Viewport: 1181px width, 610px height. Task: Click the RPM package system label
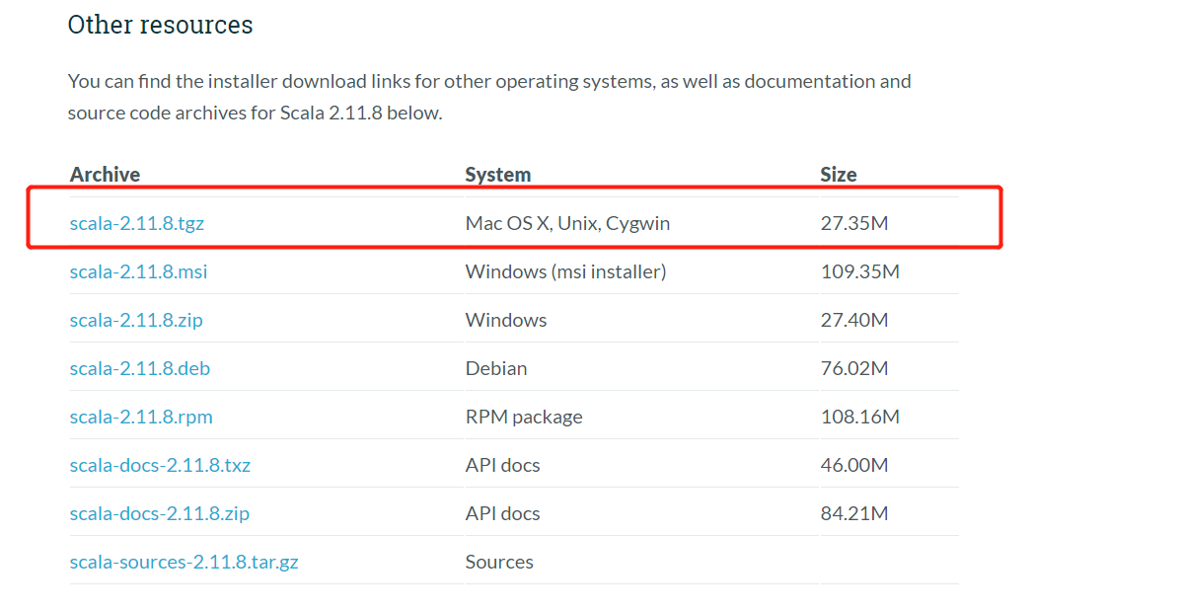[x=524, y=417]
